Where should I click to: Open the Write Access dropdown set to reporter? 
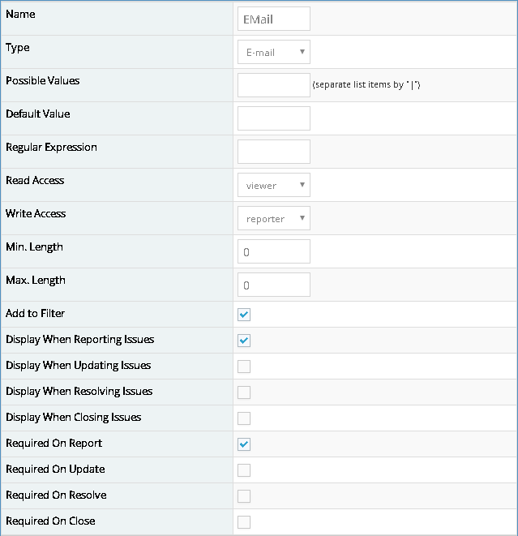(274, 218)
